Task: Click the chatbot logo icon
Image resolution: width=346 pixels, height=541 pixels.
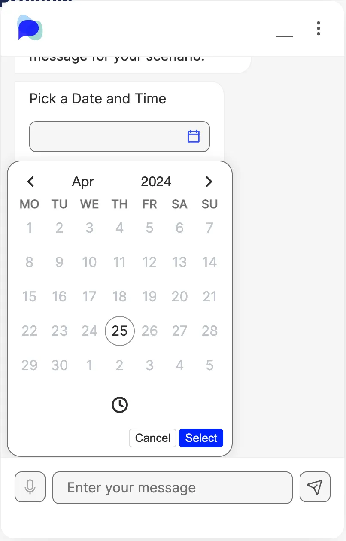Action: tap(30, 27)
